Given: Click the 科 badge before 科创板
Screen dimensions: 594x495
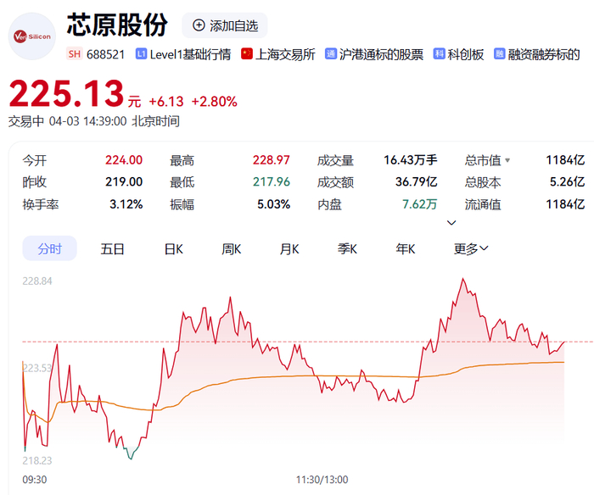Looking at the screenshot, I should (439, 53).
